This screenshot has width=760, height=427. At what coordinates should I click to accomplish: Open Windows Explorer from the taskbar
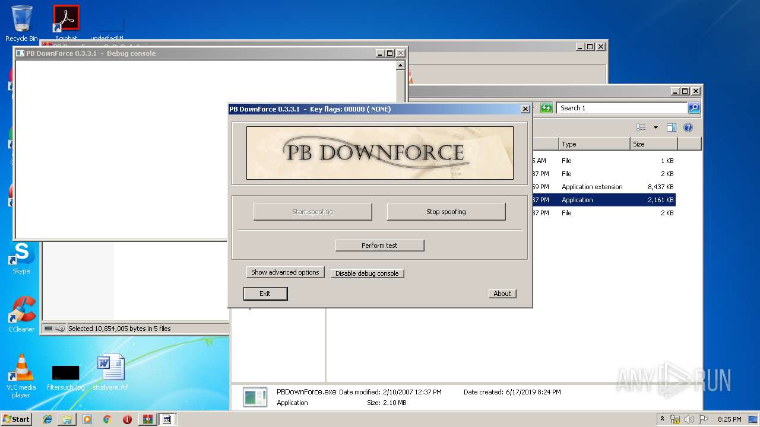pos(67,419)
